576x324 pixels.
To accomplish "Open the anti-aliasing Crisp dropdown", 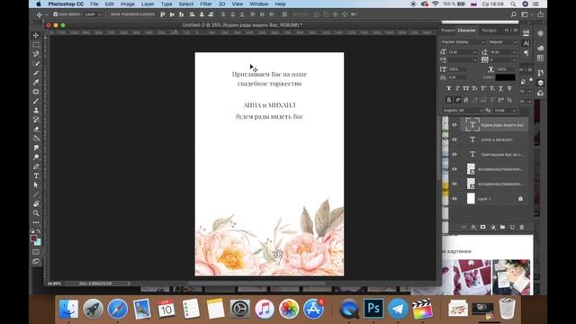I will tap(505, 110).
